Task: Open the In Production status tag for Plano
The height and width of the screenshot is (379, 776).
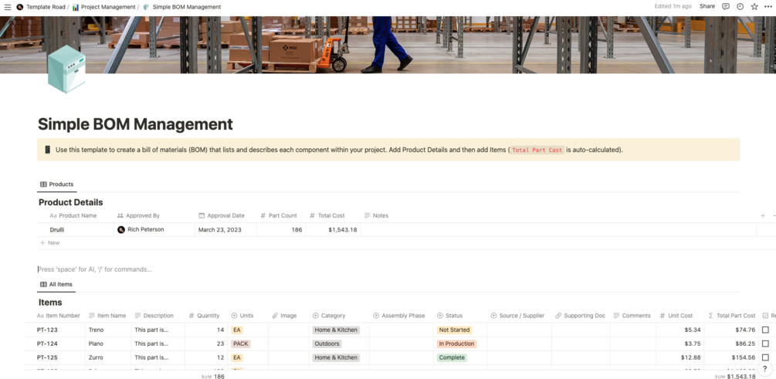Action: click(x=456, y=343)
